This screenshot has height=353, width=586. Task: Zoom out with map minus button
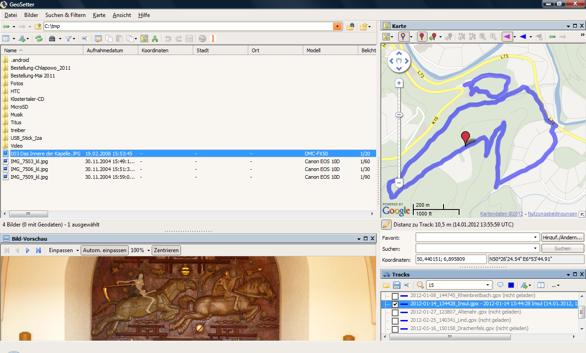click(x=399, y=183)
